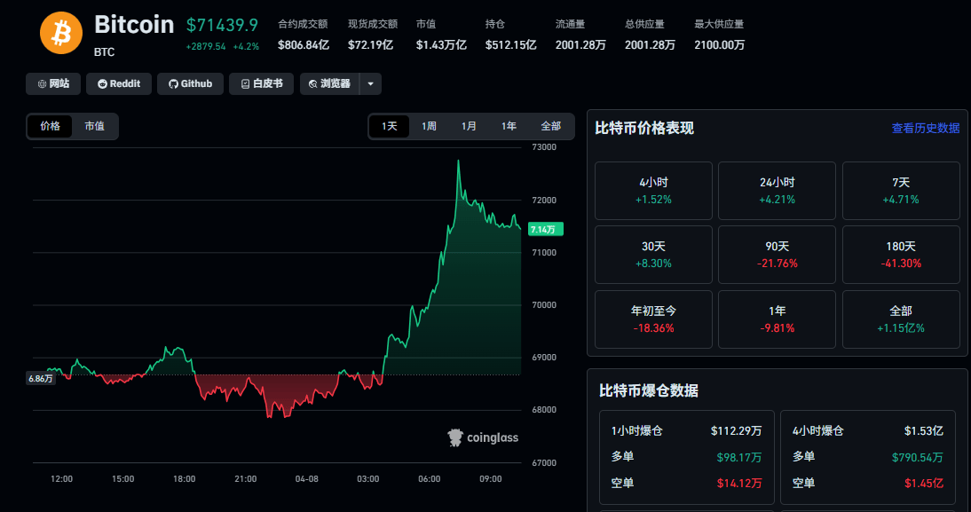
Task: Open the Github repository button
Action: pyautogui.click(x=190, y=83)
